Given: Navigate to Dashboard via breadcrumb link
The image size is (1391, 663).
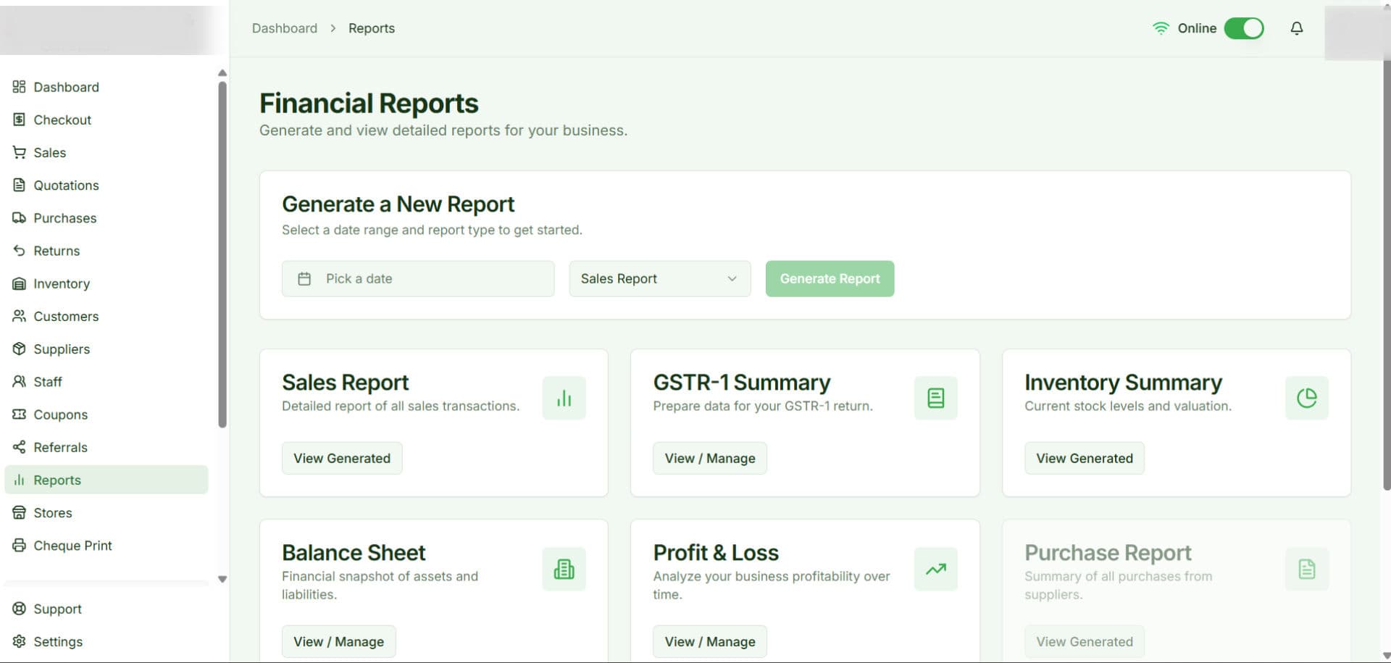Looking at the screenshot, I should 284,28.
